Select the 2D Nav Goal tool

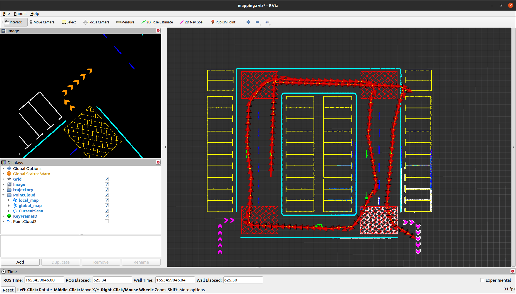192,22
